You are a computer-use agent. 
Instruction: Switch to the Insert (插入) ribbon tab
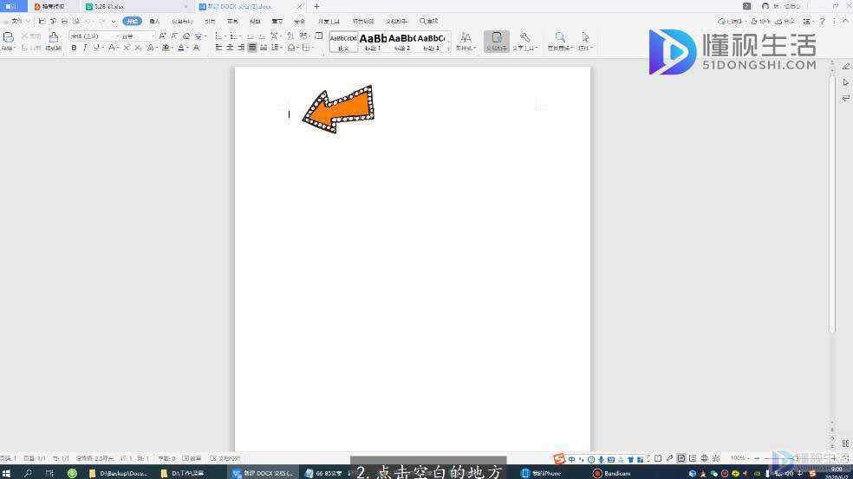[x=154, y=21]
